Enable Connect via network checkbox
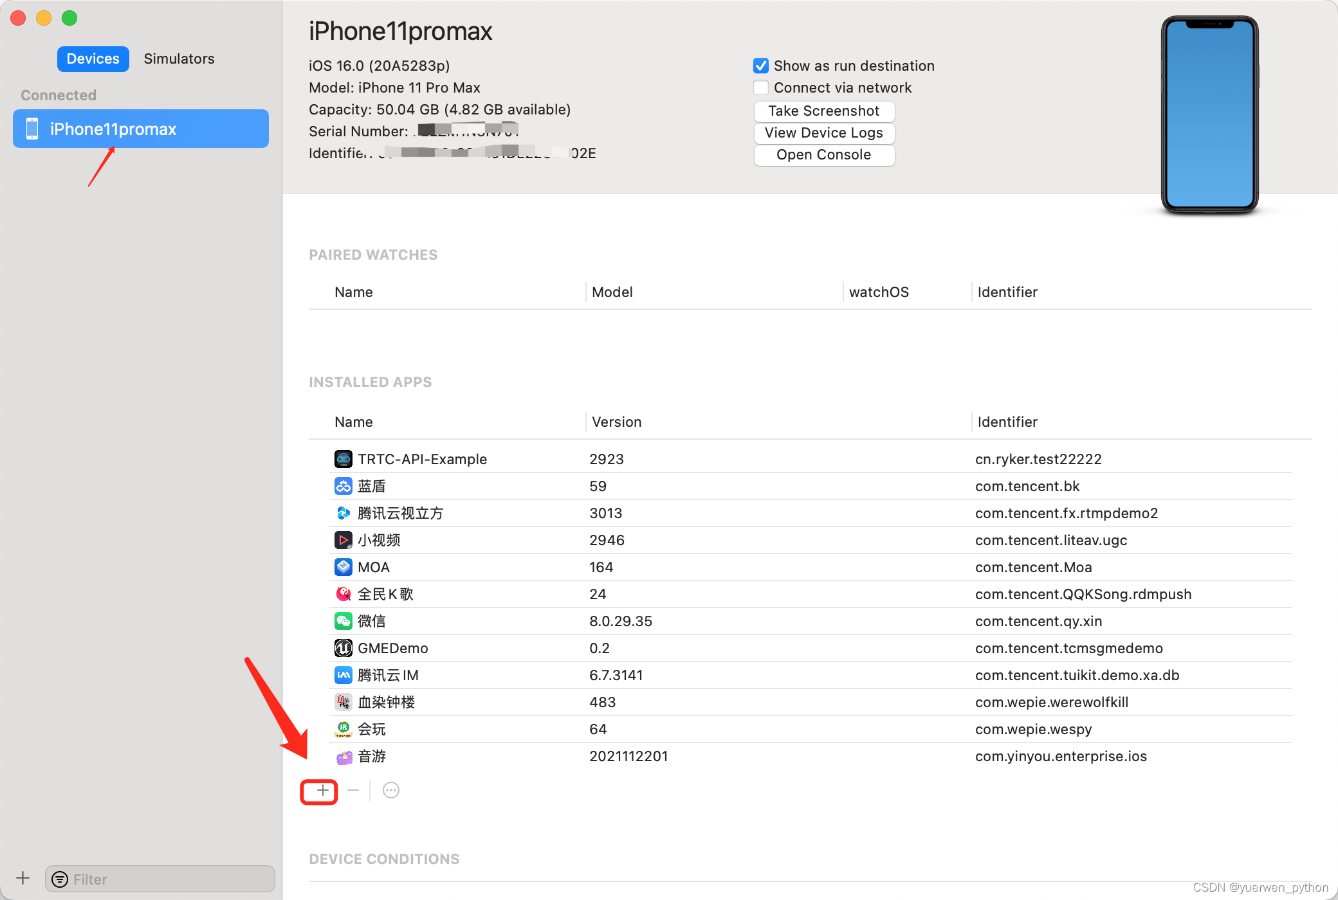Image resolution: width=1338 pixels, height=900 pixels. tap(761, 87)
